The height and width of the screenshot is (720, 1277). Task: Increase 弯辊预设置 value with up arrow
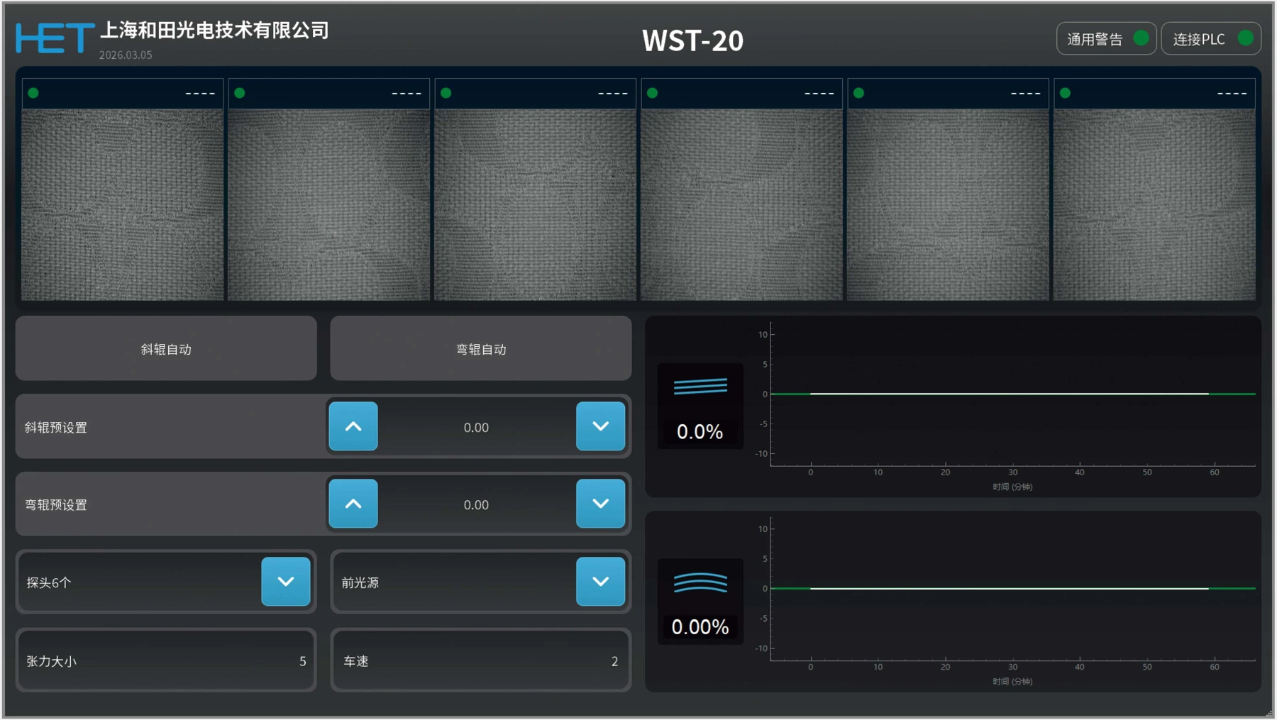coord(353,504)
